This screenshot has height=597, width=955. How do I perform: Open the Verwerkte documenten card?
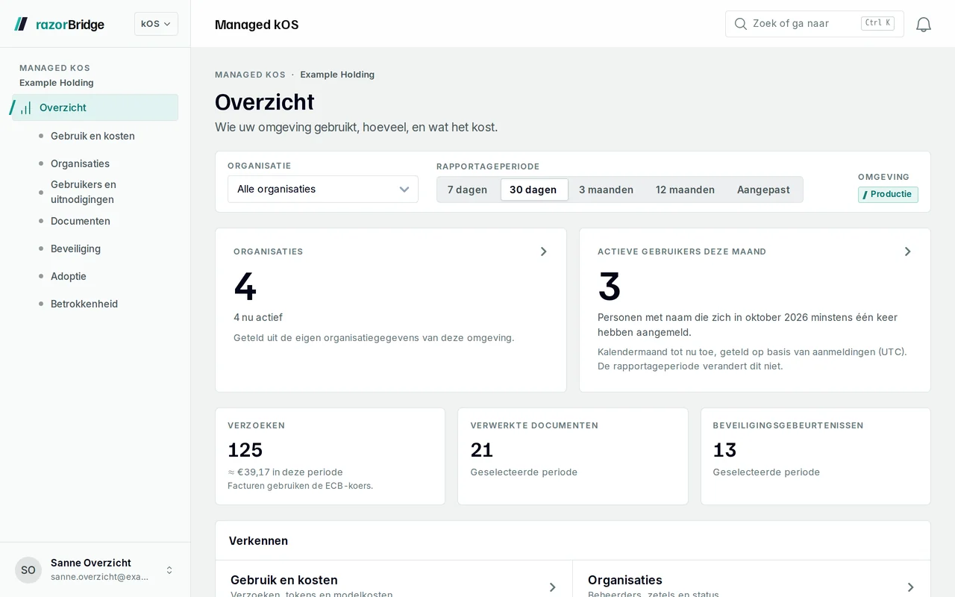click(573, 456)
